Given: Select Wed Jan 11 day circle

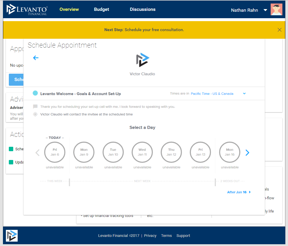Looking at the screenshot, I should point(142,152).
